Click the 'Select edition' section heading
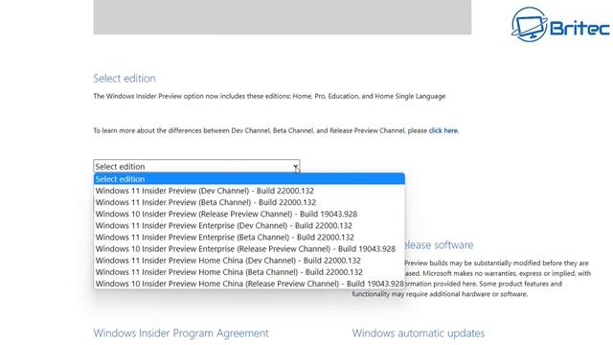The image size is (613, 345). pyautogui.click(x=125, y=79)
